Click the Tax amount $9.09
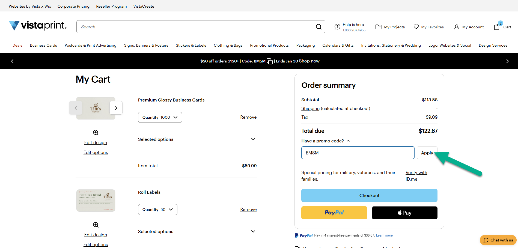Image resolution: width=518 pixels, height=248 pixels. (x=431, y=117)
